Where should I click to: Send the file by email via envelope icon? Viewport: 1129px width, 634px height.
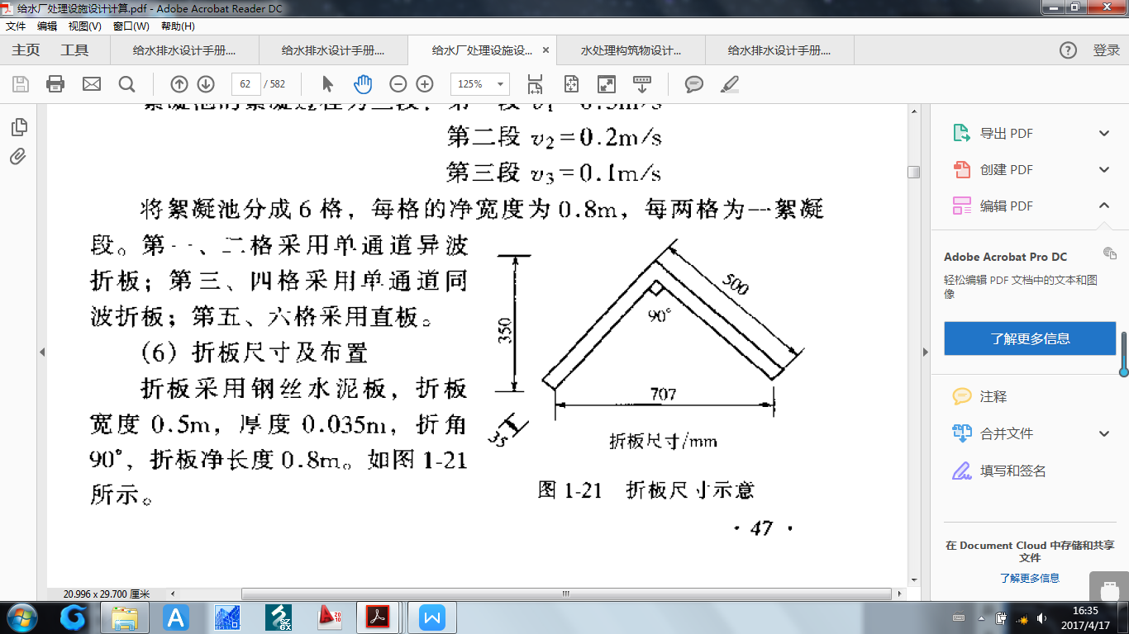pyautogui.click(x=91, y=83)
